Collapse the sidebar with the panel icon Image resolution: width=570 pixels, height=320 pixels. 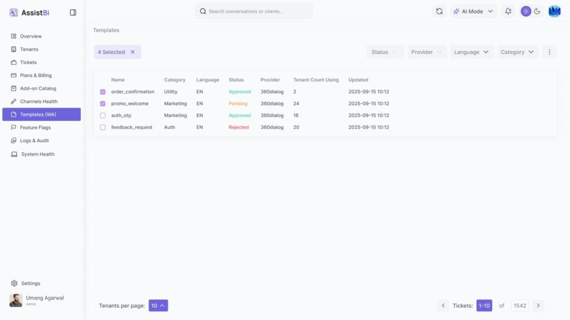tap(73, 12)
